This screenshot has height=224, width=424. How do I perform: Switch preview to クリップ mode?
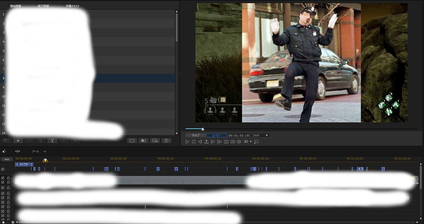[195, 135]
